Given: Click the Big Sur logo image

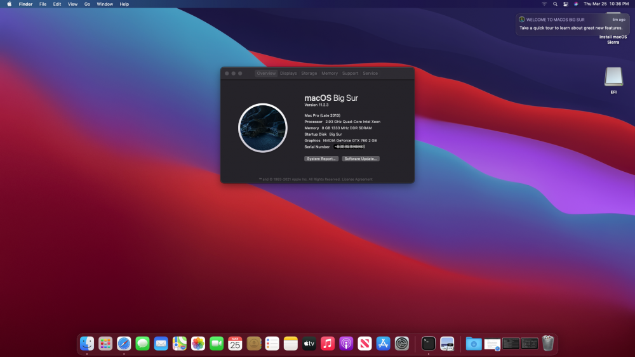Looking at the screenshot, I should pos(263,127).
